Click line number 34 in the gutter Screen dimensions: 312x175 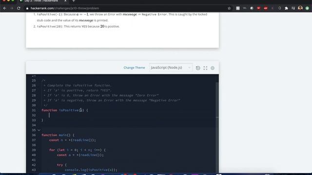[34, 125]
